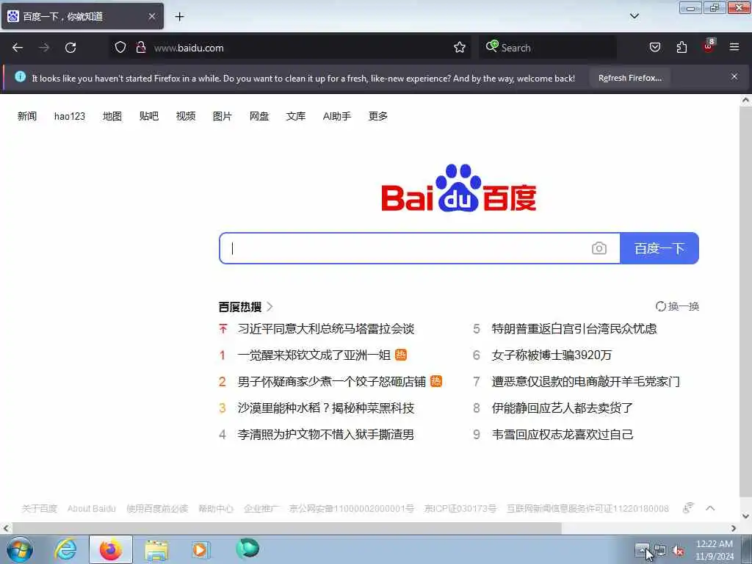Reload the Baidu page
This screenshot has width=752, height=564.
tap(70, 48)
